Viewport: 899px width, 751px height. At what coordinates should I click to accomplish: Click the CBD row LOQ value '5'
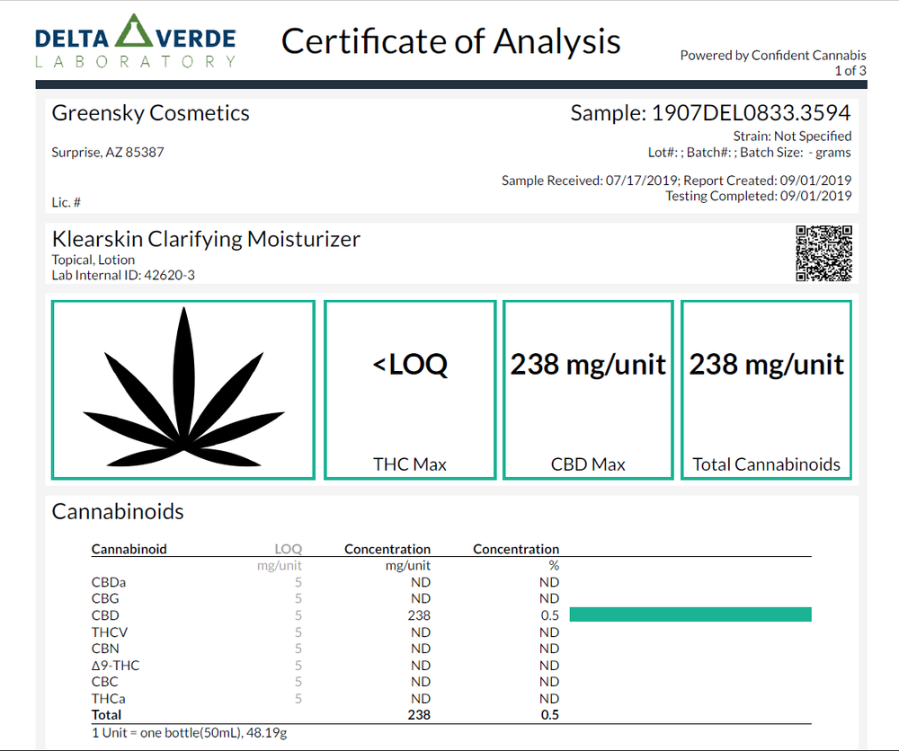click(x=298, y=615)
